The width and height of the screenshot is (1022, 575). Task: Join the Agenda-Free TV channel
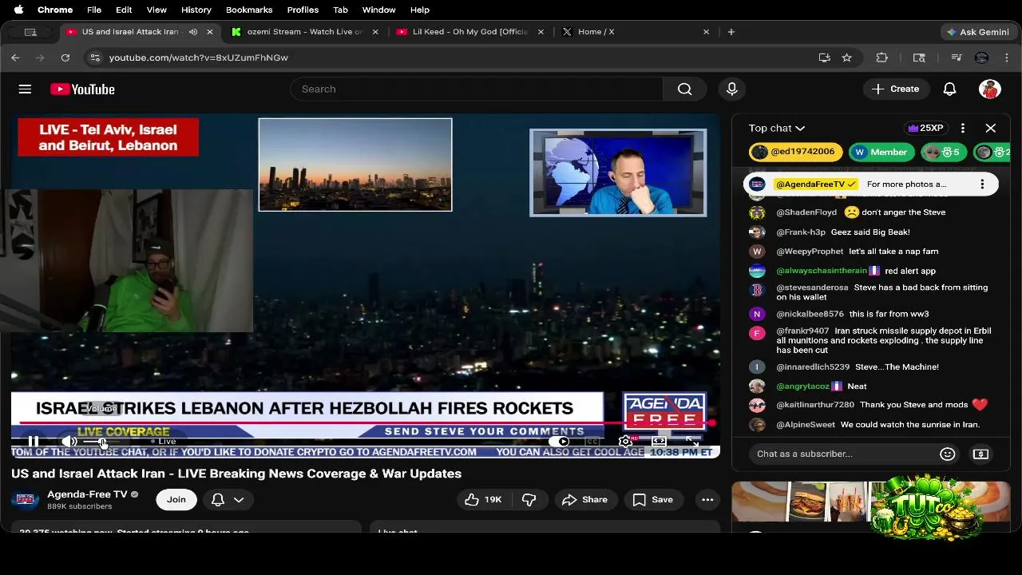point(176,499)
